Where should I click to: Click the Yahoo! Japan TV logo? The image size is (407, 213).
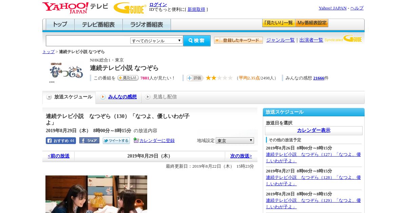click(x=75, y=8)
